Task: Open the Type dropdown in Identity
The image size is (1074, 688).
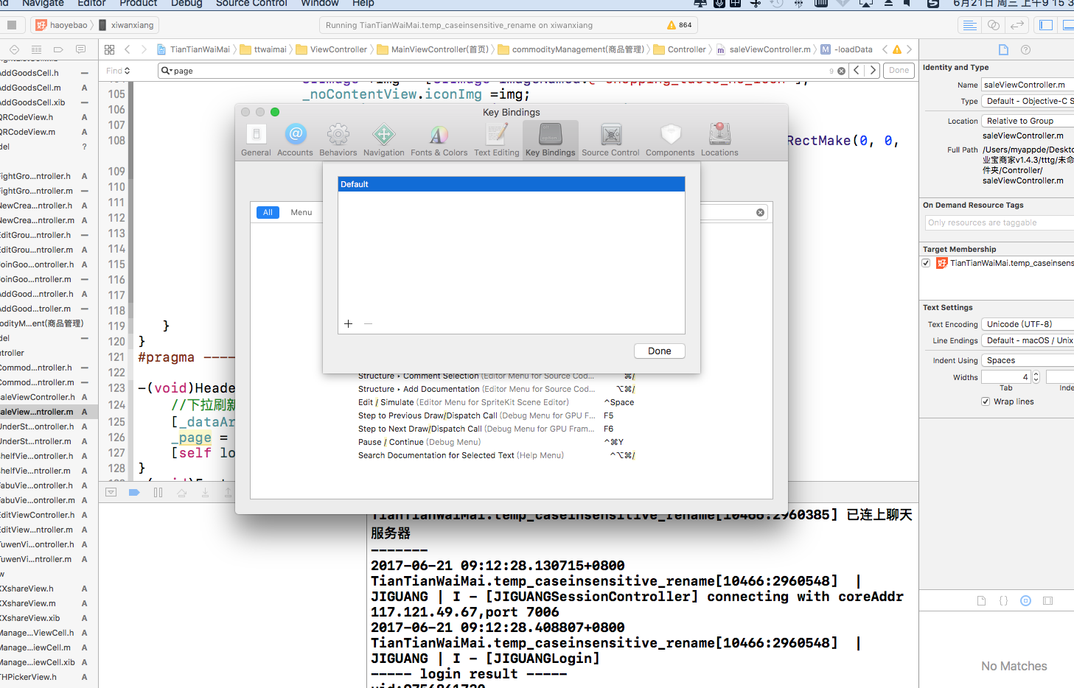Action: tap(1028, 101)
